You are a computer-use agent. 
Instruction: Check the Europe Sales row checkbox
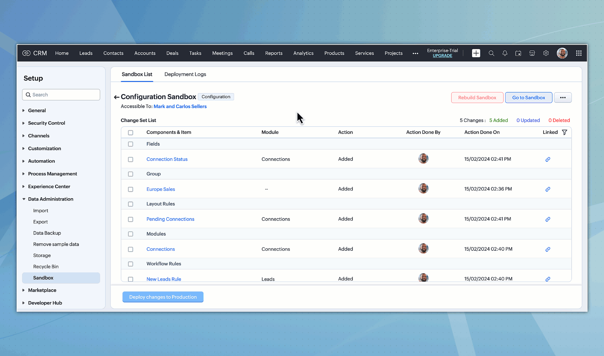tap(130, 189)
